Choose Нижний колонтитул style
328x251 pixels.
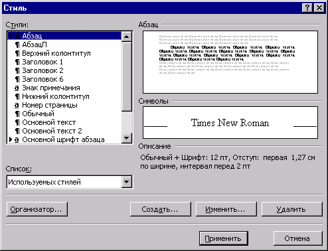tap(64, 96)
